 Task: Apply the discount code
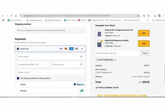point(145,53)
